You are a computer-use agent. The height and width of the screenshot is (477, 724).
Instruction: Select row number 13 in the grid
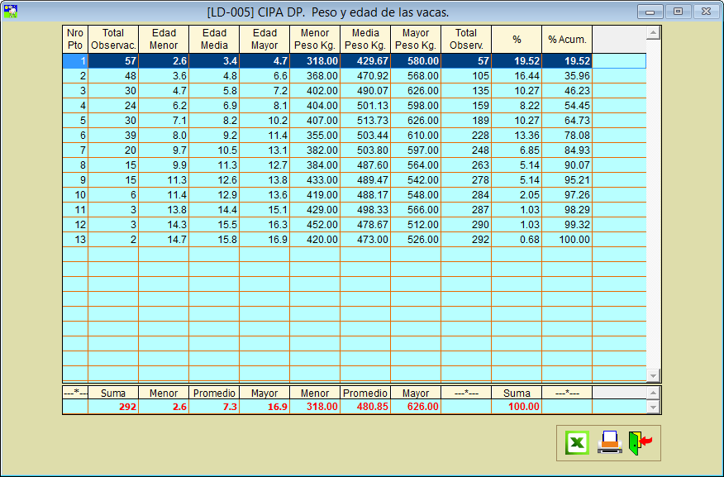75,240
